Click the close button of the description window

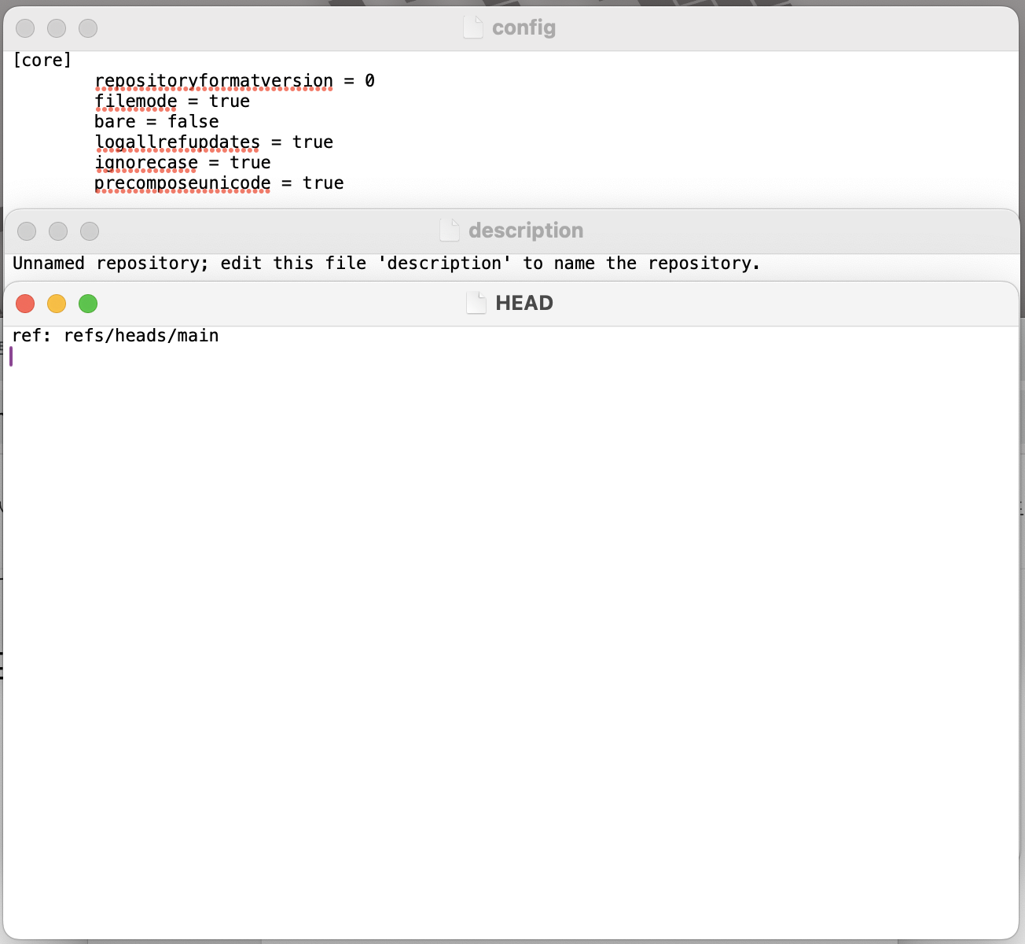click(x=27, y=231)
